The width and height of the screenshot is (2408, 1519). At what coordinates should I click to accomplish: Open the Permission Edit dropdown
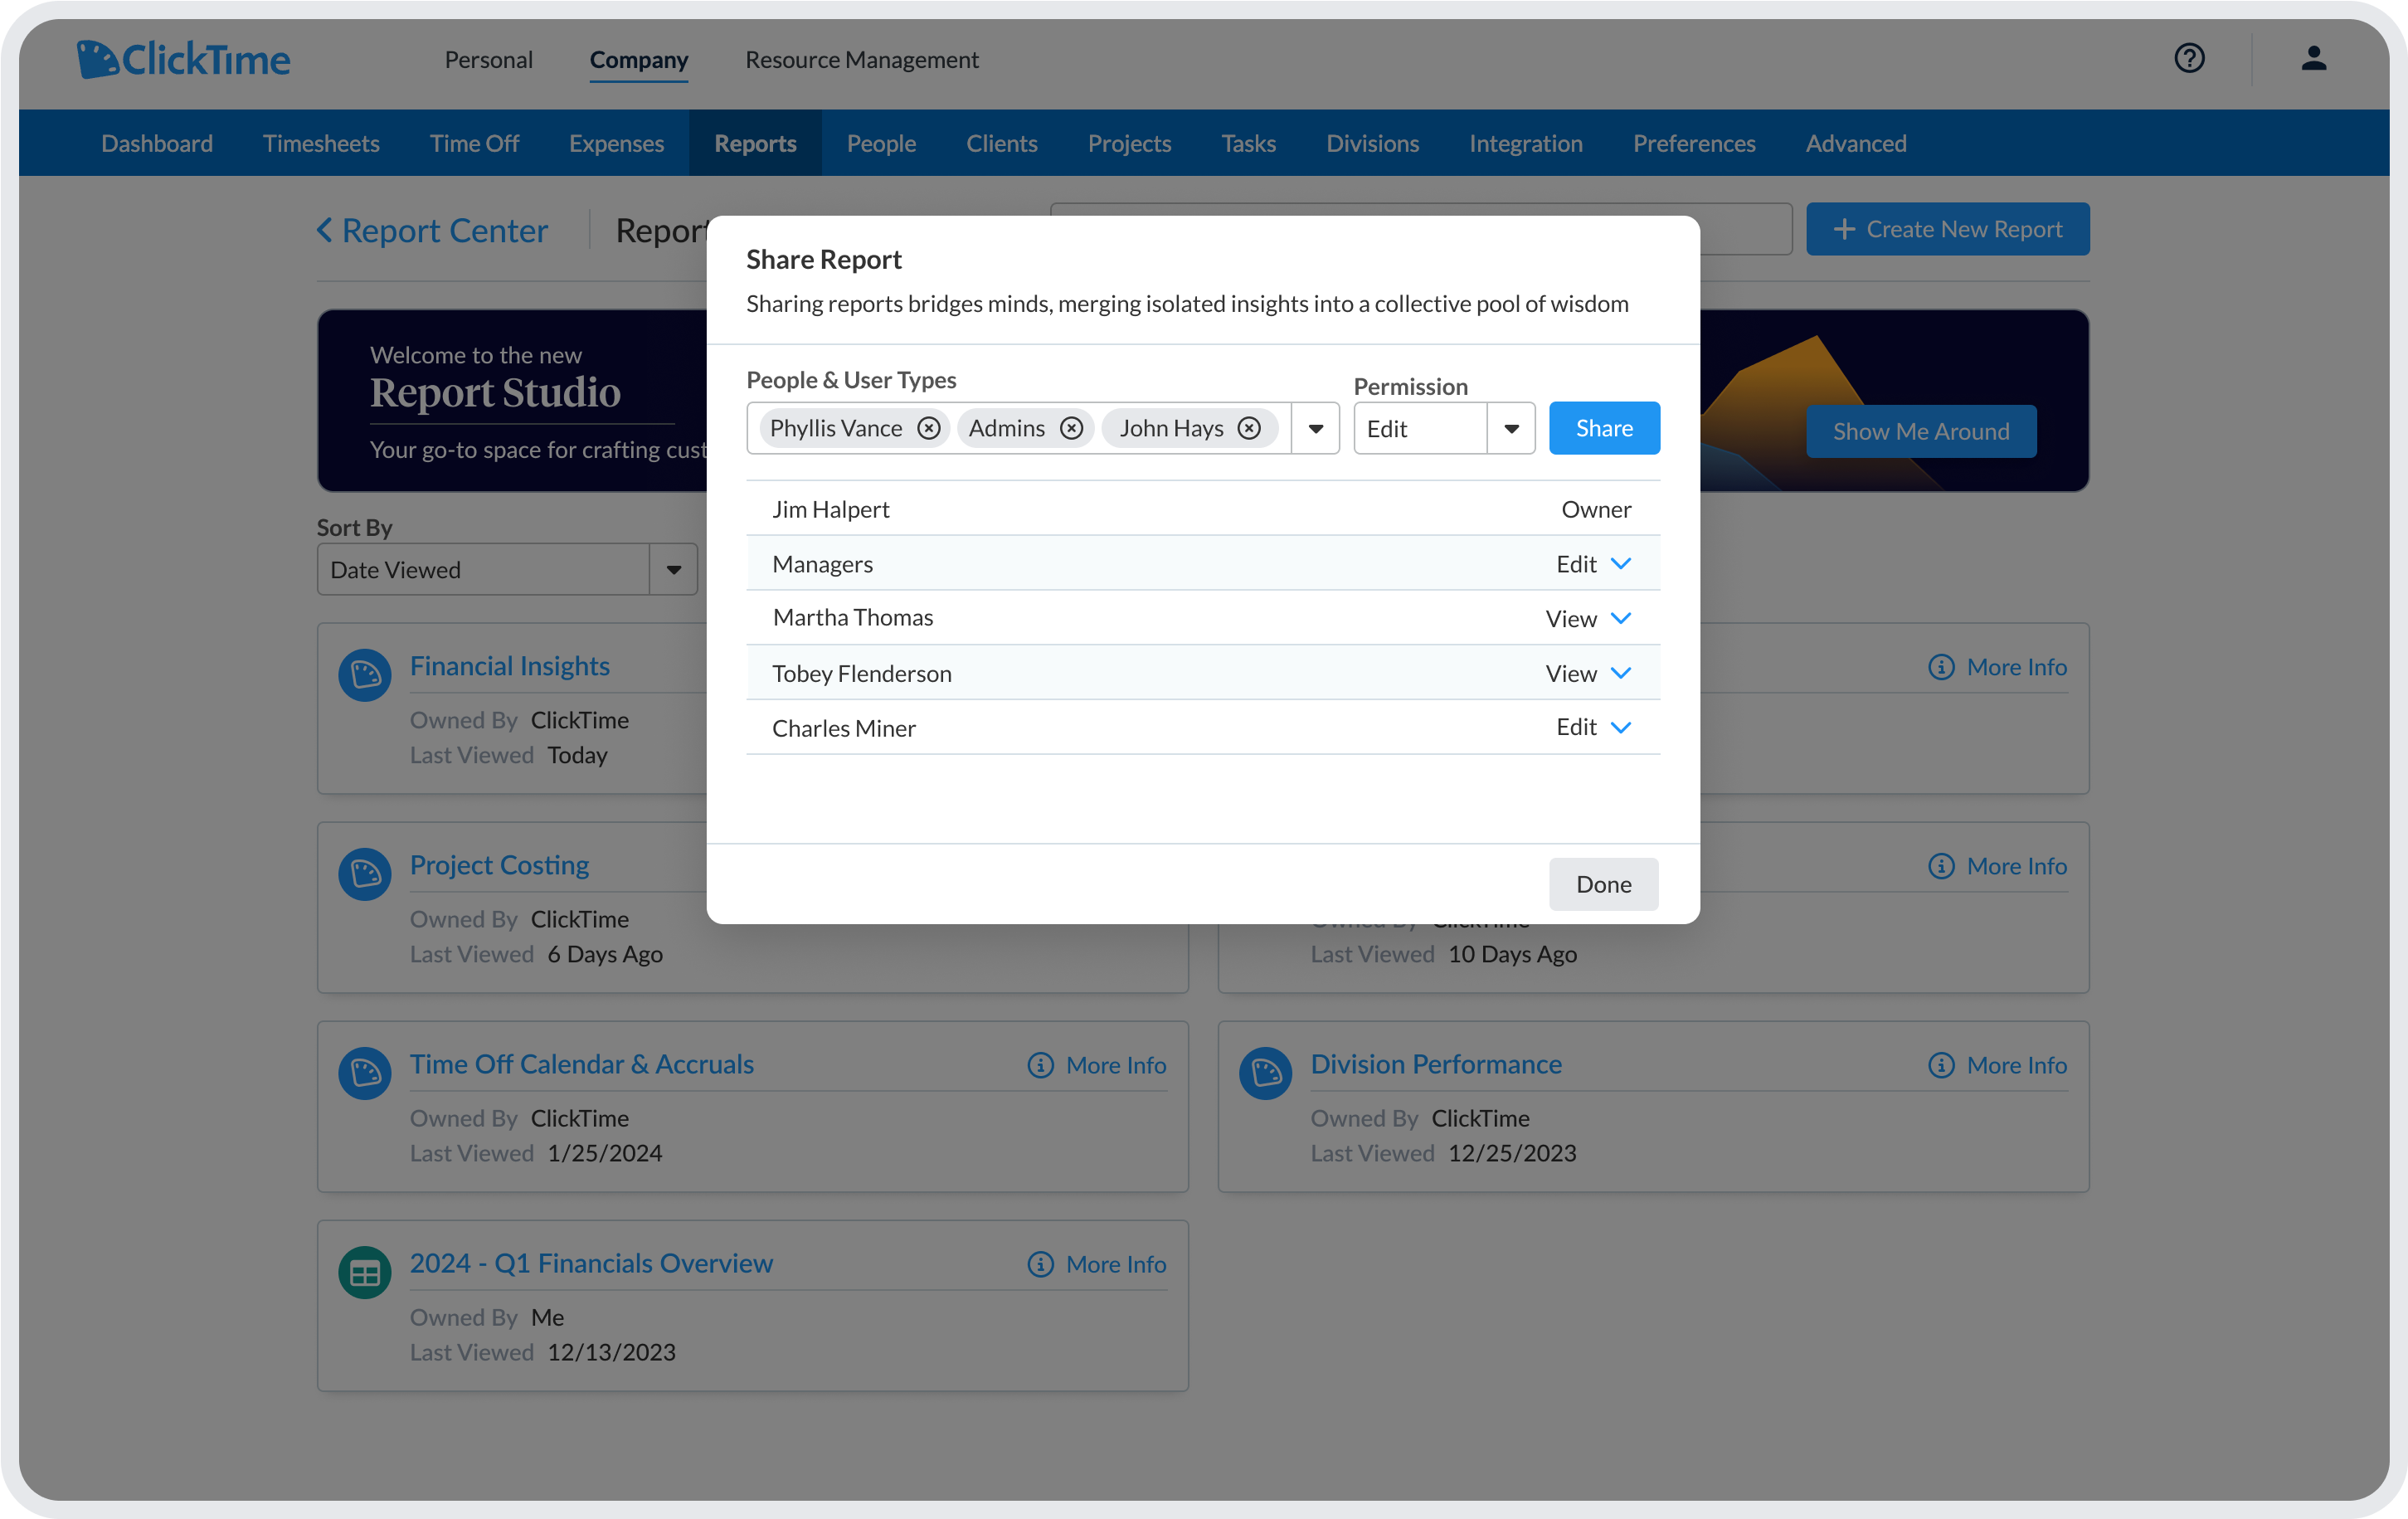click(x=1511, y=428)
